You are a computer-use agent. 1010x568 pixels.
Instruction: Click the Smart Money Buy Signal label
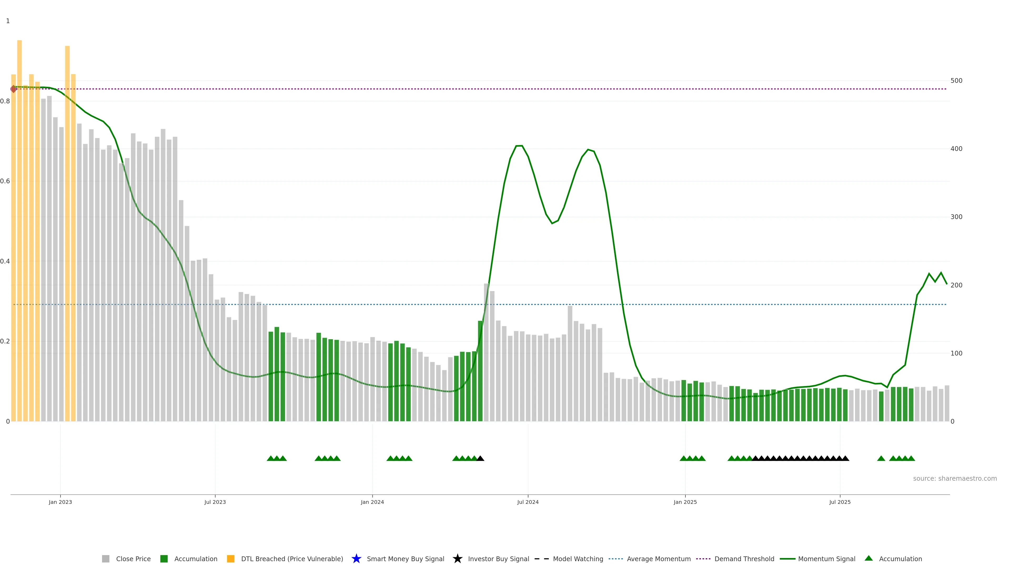405,559
